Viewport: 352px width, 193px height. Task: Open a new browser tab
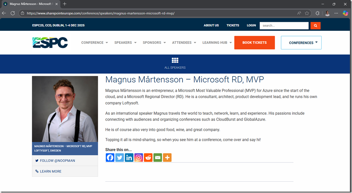(65, 4)
